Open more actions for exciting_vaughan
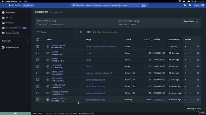The width and height of the screenshot is (206, 115). tap(190, 46)
